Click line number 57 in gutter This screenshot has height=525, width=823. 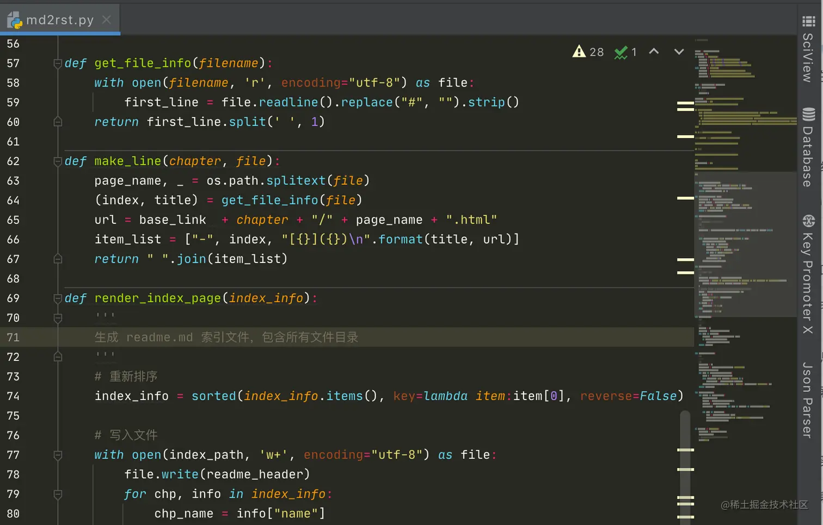[x=13, y=64]
